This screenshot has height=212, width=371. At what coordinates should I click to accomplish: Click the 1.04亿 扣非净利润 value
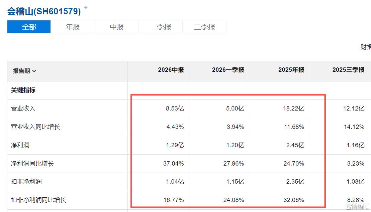pos(175,182)
